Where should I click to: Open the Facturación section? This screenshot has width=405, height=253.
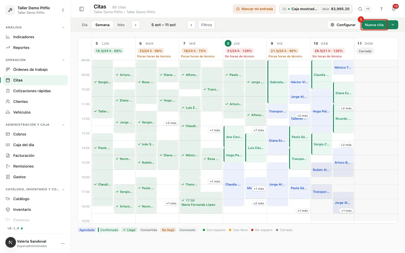(35, 155)
